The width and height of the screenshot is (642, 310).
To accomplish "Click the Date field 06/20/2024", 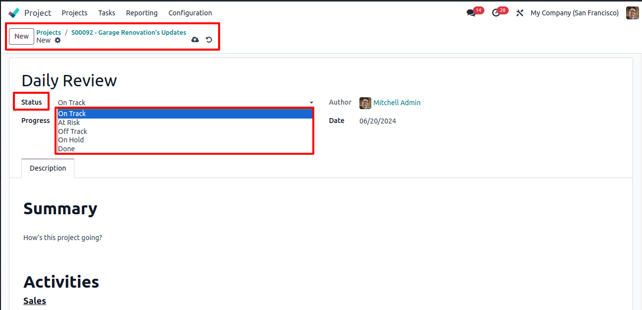I will pyautogui.click(x=378, y=121).
